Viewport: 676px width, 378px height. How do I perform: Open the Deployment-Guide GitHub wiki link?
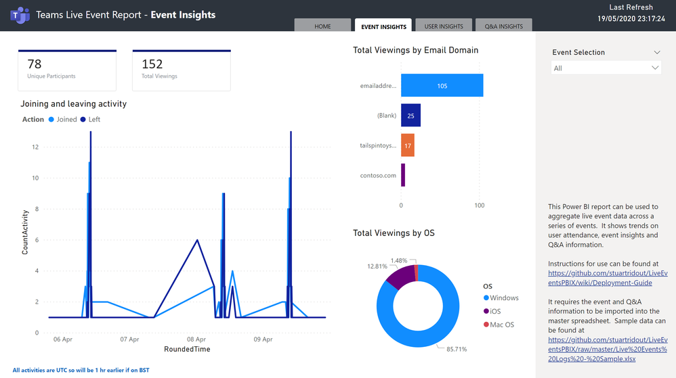click(x=608, y=278)
